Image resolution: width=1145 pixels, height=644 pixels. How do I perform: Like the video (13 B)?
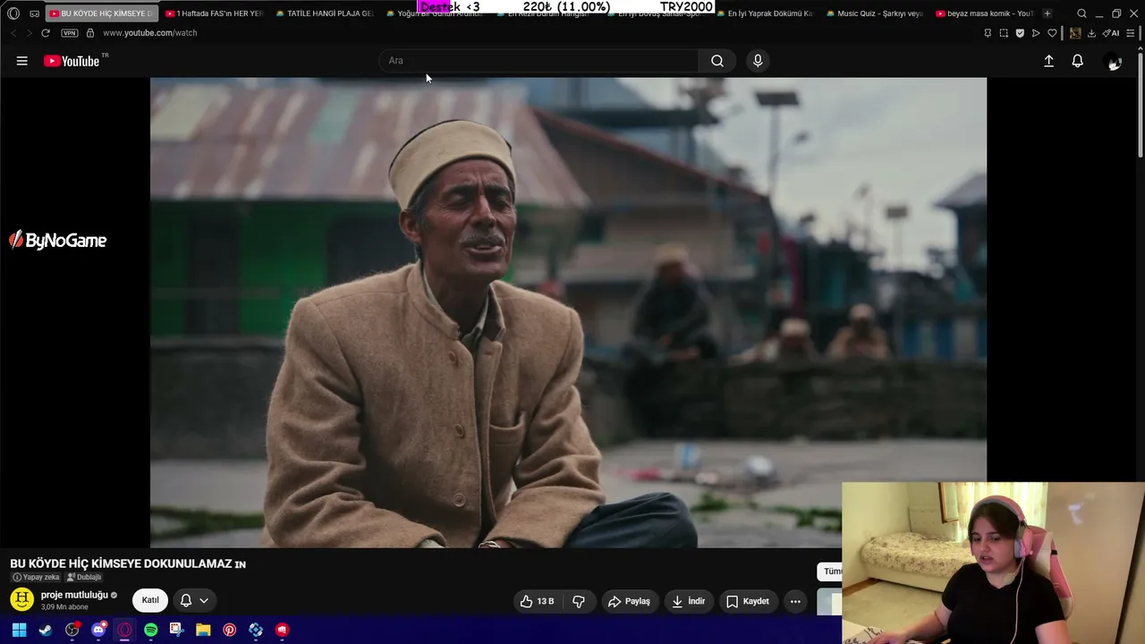538,601
